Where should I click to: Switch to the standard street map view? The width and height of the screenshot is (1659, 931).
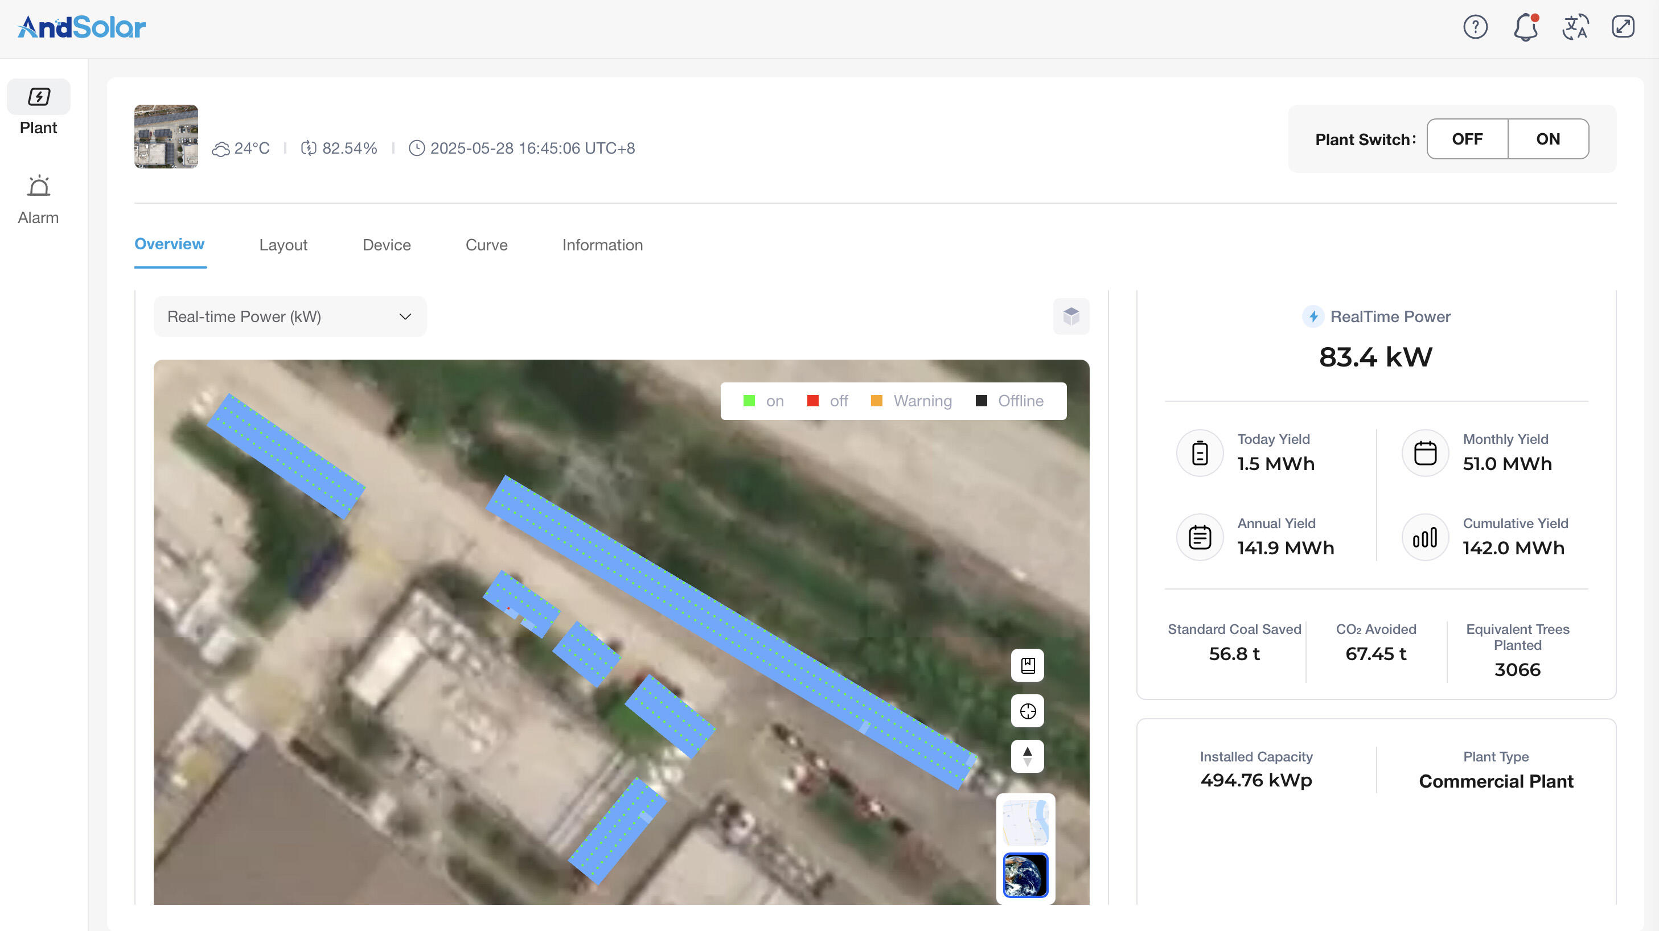(x=1025, y=822)
